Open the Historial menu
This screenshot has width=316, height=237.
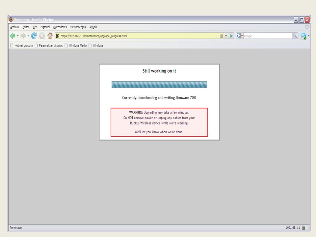click(45, 27)
